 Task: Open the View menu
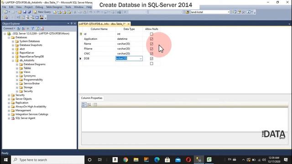pos(19,7)
